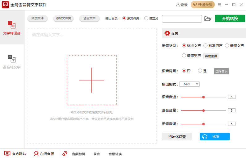Click the speech speed (语音音速) slider handle
This screenshot has height=158, width=246.
click(x=203, y=97)
